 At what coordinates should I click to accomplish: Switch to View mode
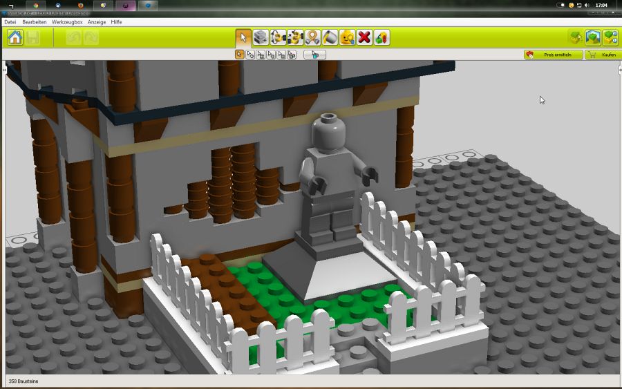point(592,37)
